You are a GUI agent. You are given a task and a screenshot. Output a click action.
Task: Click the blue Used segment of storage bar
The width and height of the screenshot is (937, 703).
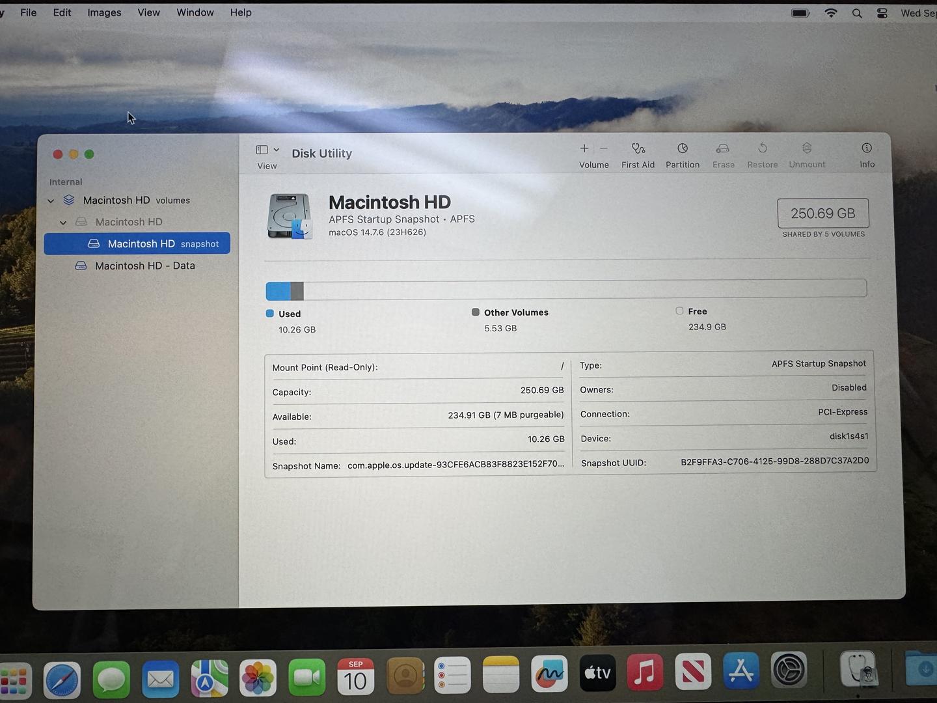(x=278, y=290)
